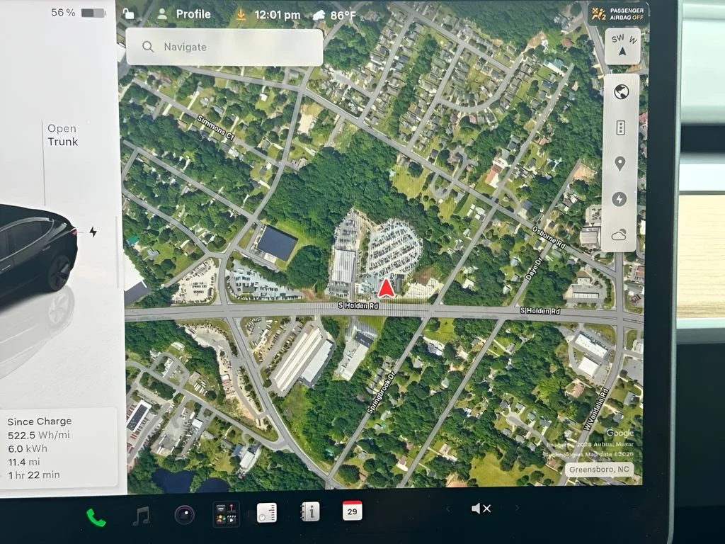Tap the Simmons Ct street label

pos(216,128)
